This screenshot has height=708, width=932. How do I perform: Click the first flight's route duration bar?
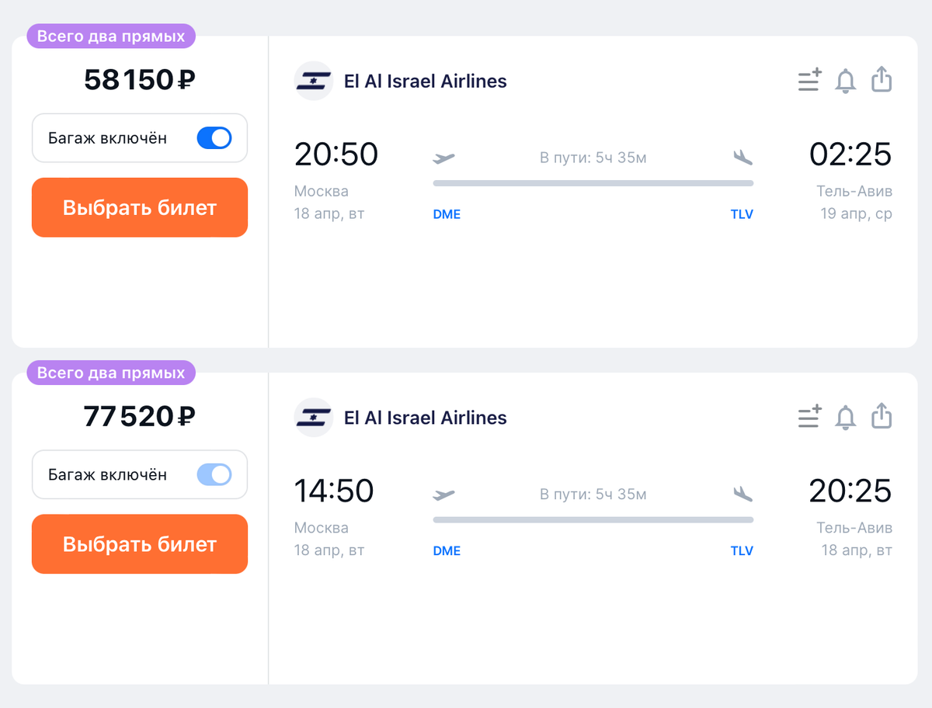click(x=593, y=183)
